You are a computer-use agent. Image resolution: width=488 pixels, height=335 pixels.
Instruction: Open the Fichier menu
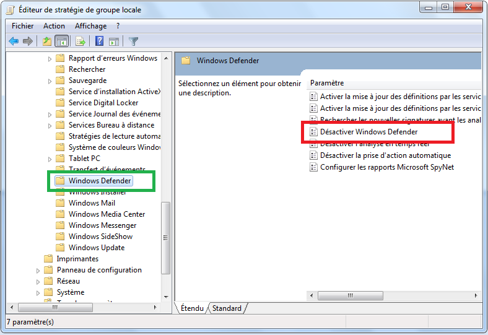pyautogui.click(x=22, y=26)
